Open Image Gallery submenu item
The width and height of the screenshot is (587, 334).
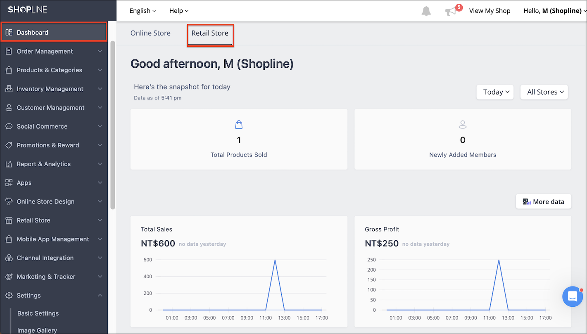(37, 330)
